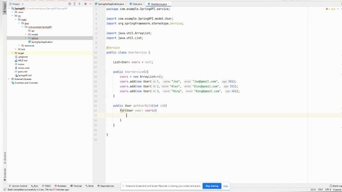Click import java.util.ArrayList line
This screenshot has width=342, height=192.
coord(129,33)
